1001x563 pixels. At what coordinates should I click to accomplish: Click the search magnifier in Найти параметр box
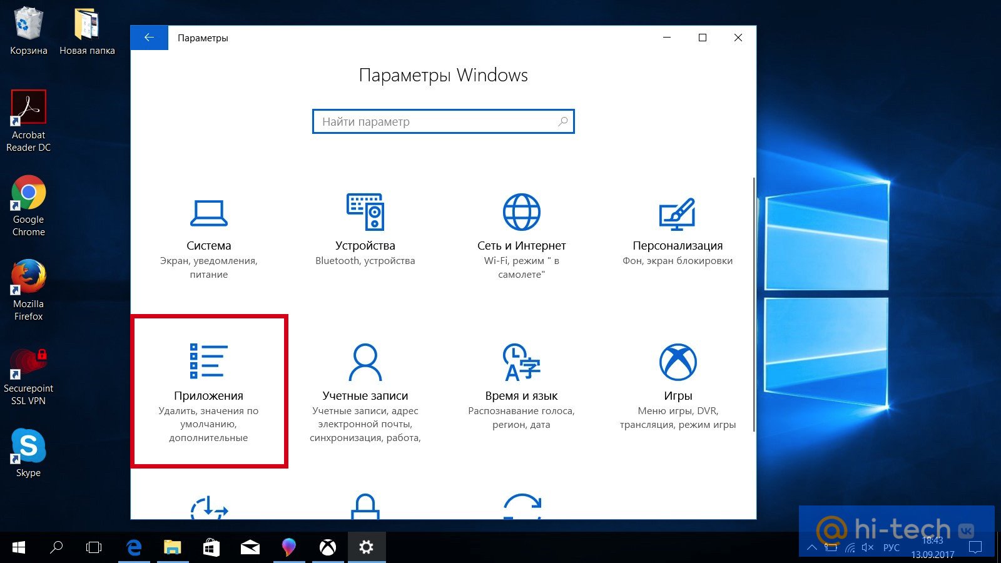563,121
